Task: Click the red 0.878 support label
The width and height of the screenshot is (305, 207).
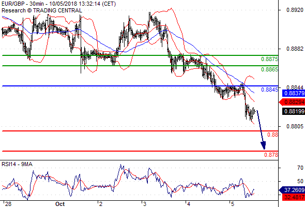Action: (x=271, y=155)
